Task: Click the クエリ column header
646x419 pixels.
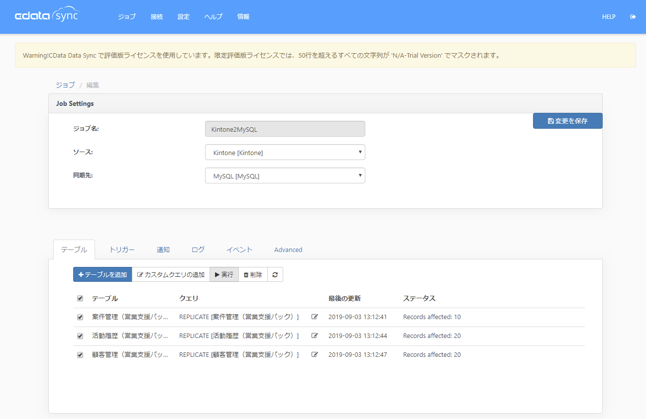Action: pos(189,298)
